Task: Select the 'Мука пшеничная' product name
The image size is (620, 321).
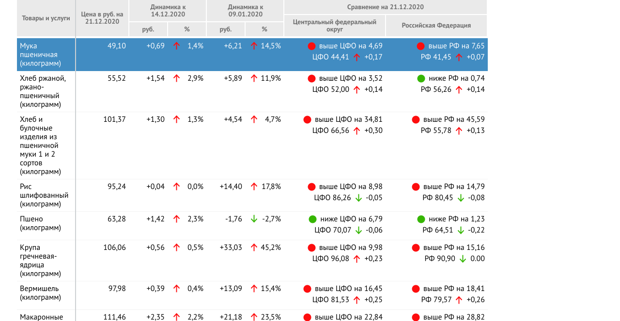Action: [39, 55]
